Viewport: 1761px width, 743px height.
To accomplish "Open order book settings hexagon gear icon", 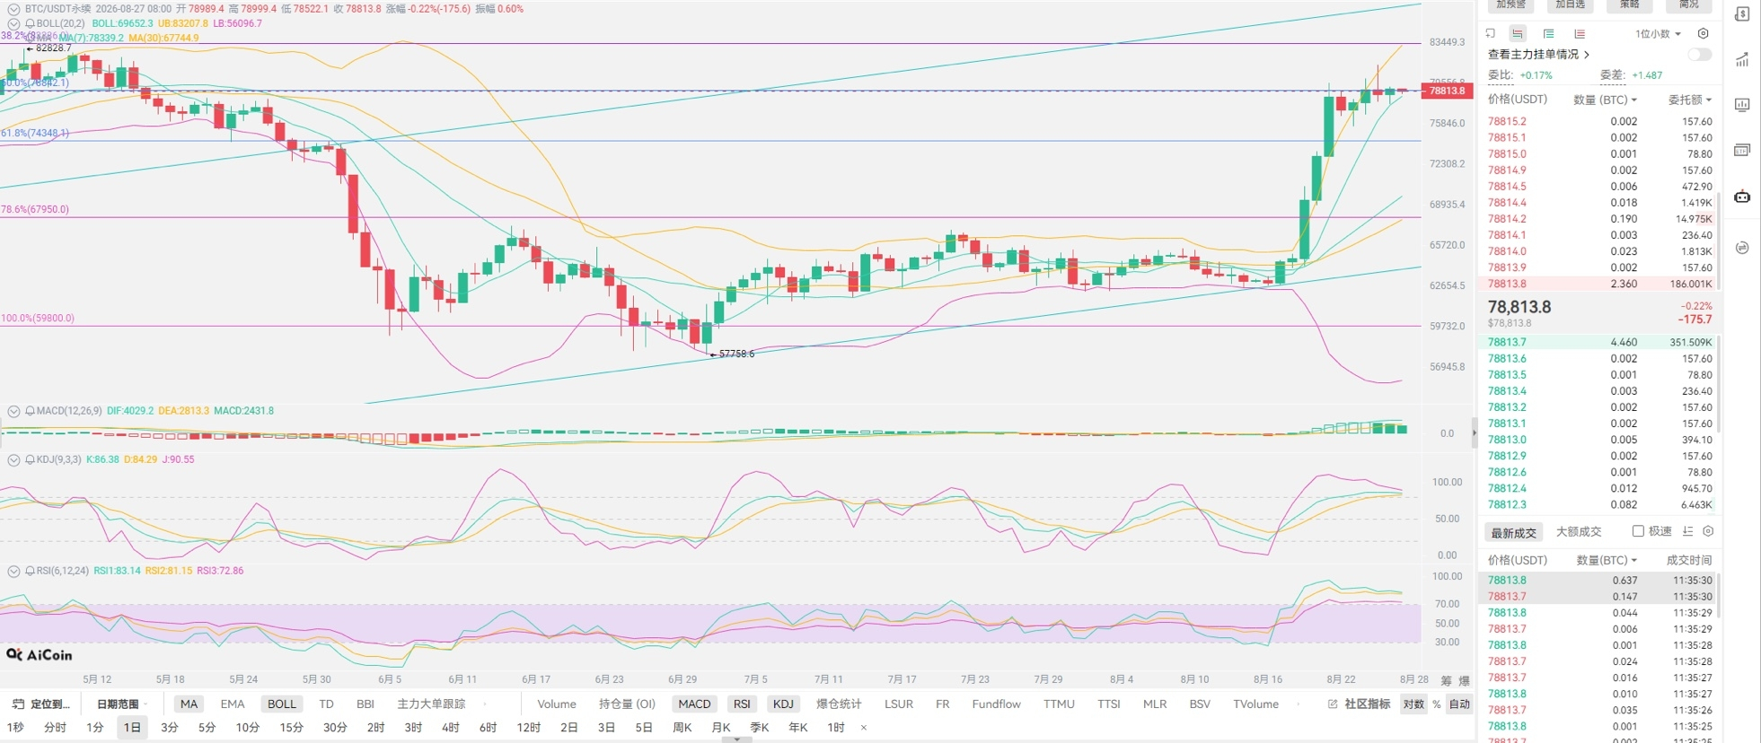I will [x=1703, y=33].
